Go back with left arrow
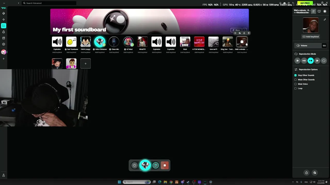The height and width of the screenshot is (185, 330). 19,3
